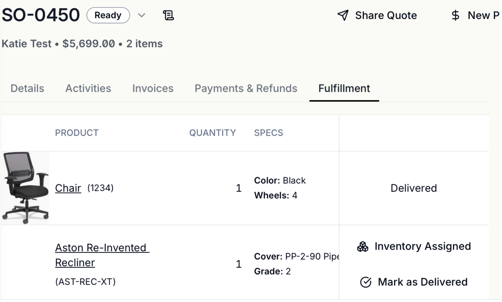Click the Mark as Delivered button
Screen dimensions: 502x302
click(x=422, y=282)
